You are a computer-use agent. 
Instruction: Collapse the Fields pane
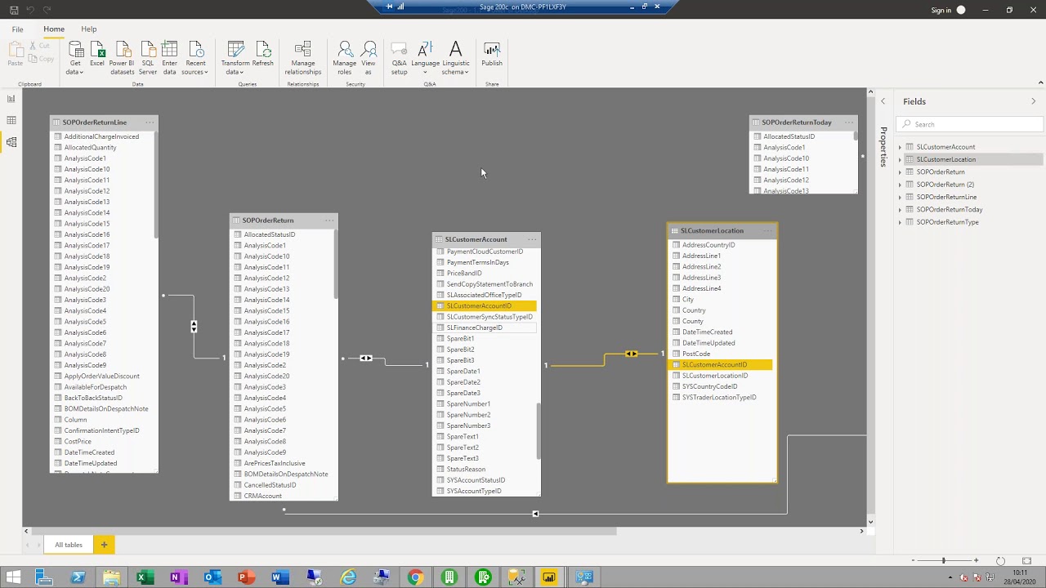(1033, 101)
